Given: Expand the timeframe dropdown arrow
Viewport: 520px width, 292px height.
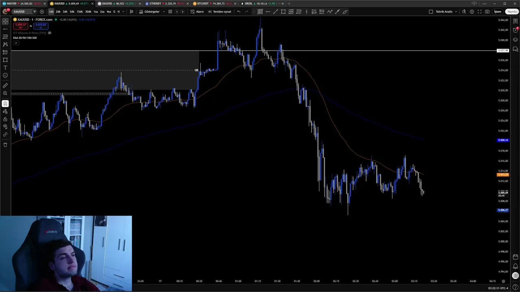Looking at the screenshot, I should [x=123, y=11].
